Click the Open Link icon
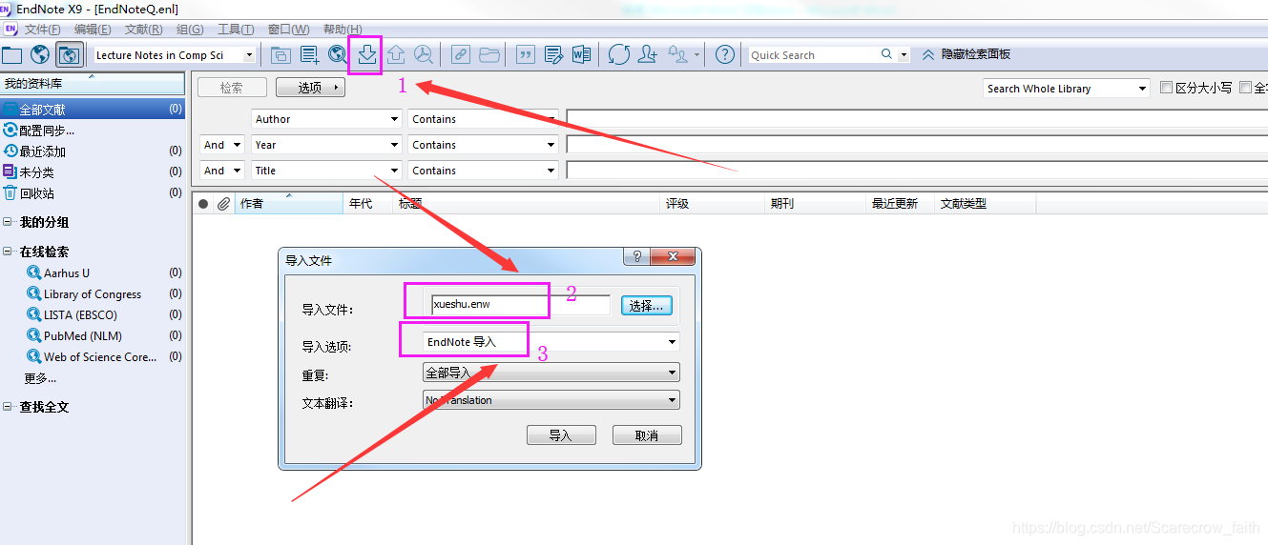The image size is (1268, 545). (x=461, y=55)
